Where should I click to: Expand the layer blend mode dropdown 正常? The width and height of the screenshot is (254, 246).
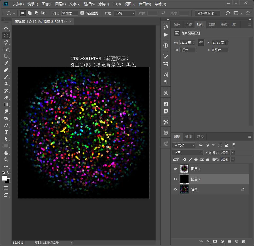[x=188, y=152]
